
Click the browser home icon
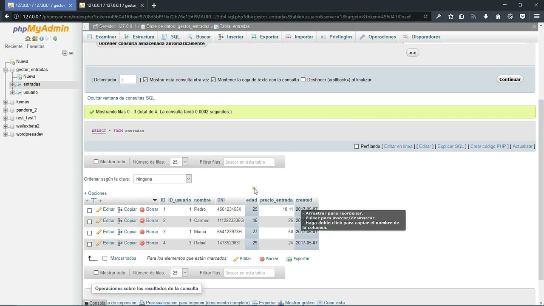498,17
